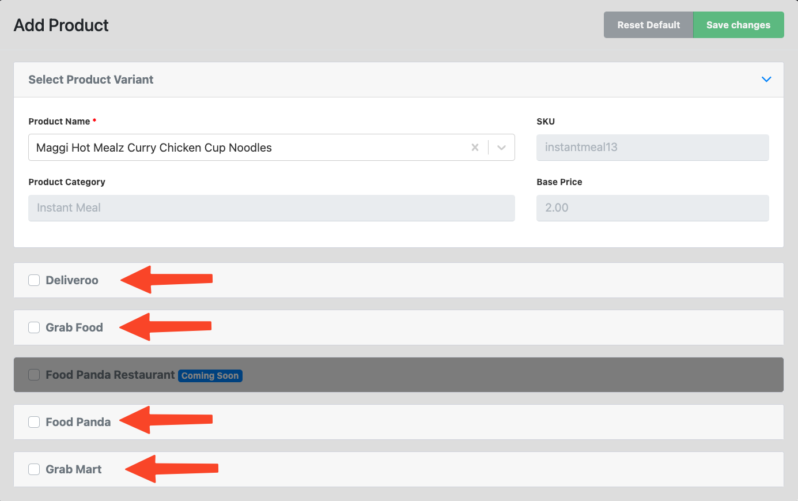Click the Base Price field showing 2.00

coord(653,208)
